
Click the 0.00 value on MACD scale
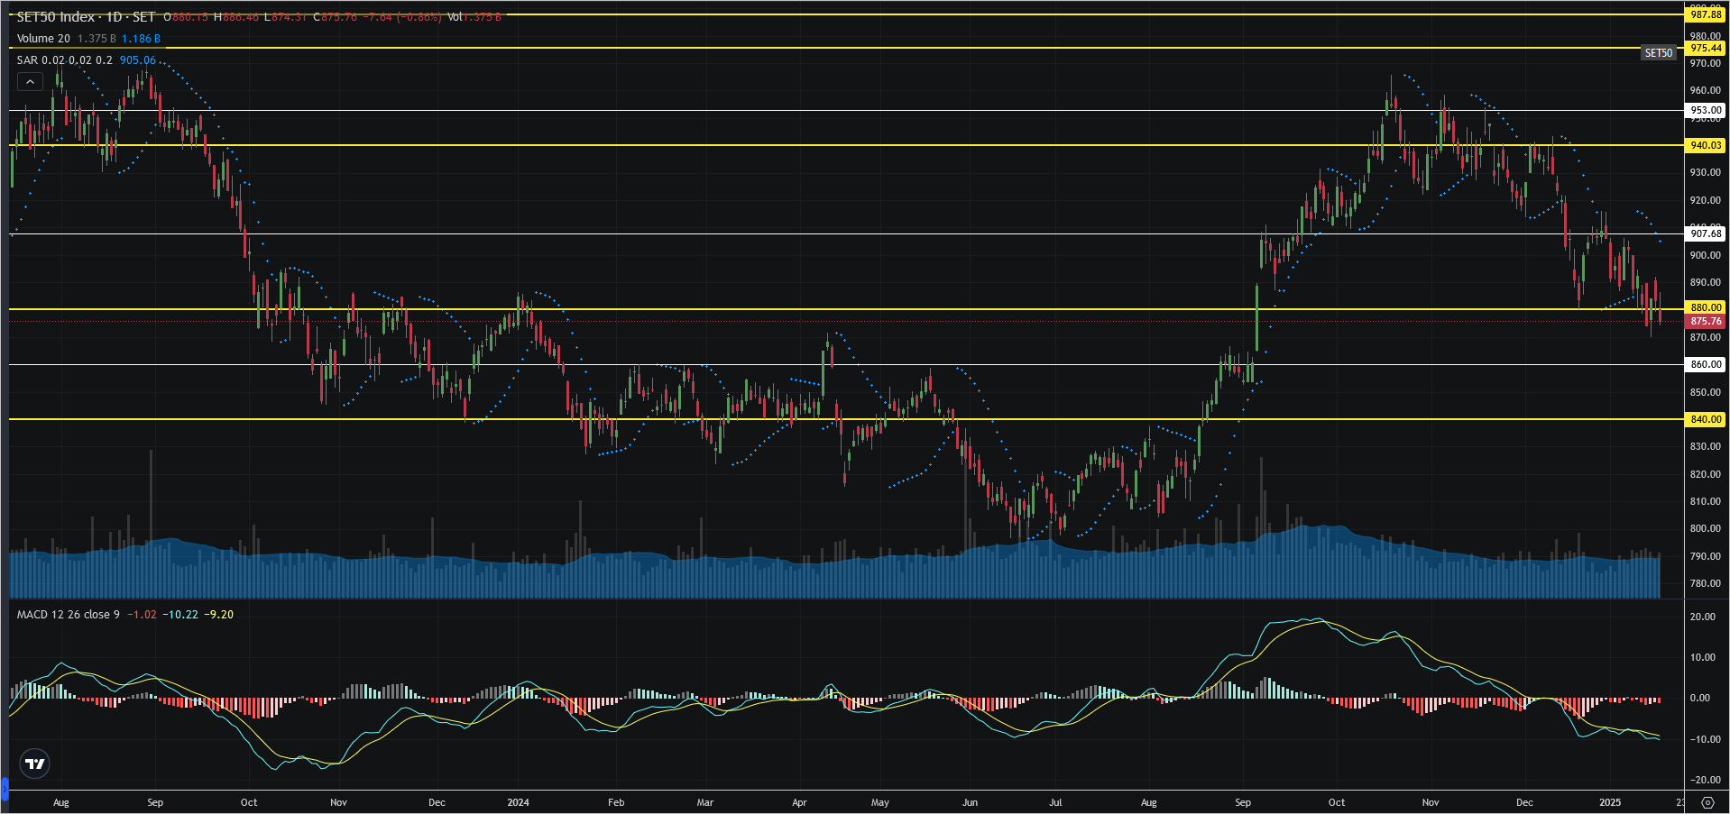pos(1700,698)
